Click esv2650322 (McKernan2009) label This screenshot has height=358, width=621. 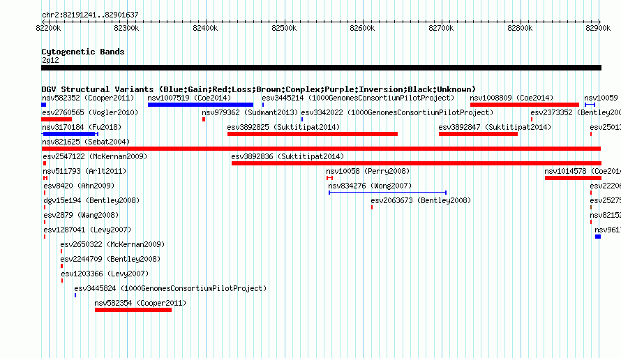(112, 244)
